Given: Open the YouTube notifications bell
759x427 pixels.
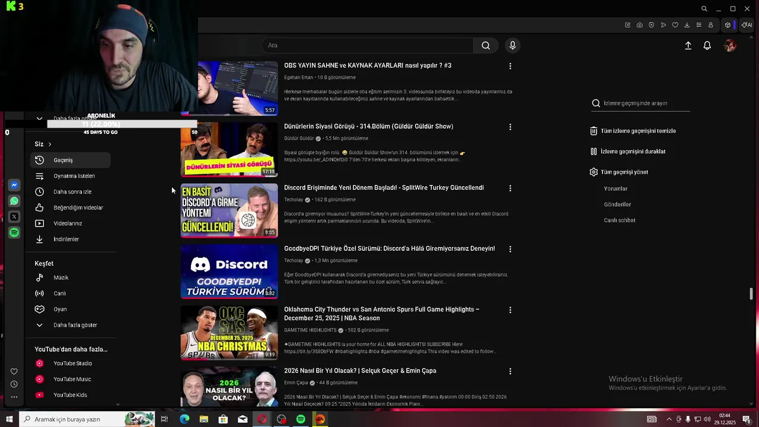Looking at the screenshot, I should coord(707,46).
